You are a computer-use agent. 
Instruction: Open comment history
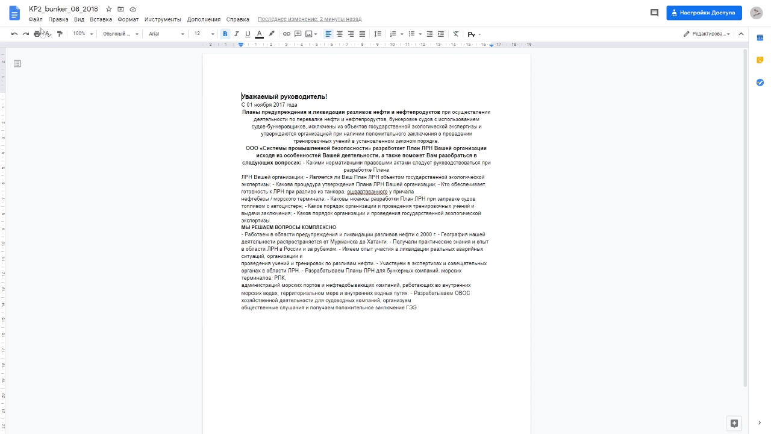[x=654, y=13]
